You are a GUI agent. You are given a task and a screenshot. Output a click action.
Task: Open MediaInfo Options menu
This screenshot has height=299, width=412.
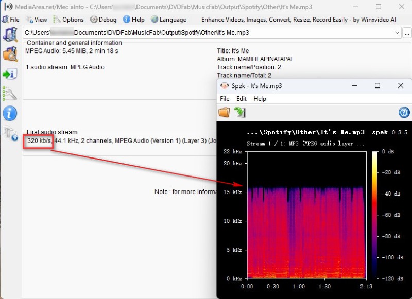[68, 20]
